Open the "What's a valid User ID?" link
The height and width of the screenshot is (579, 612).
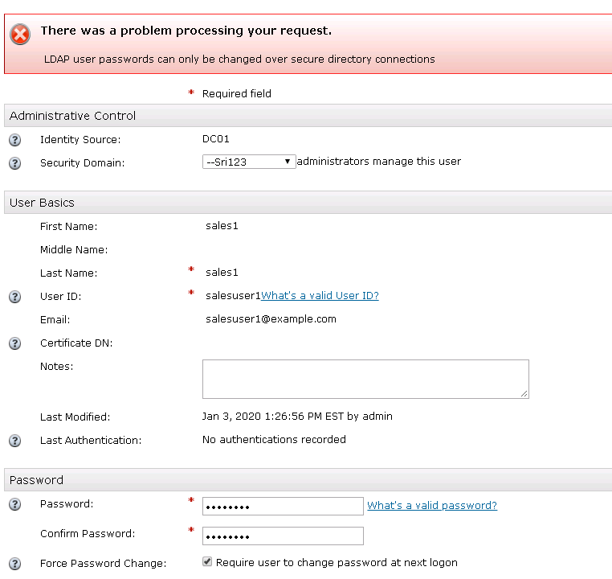pos(320,296)
